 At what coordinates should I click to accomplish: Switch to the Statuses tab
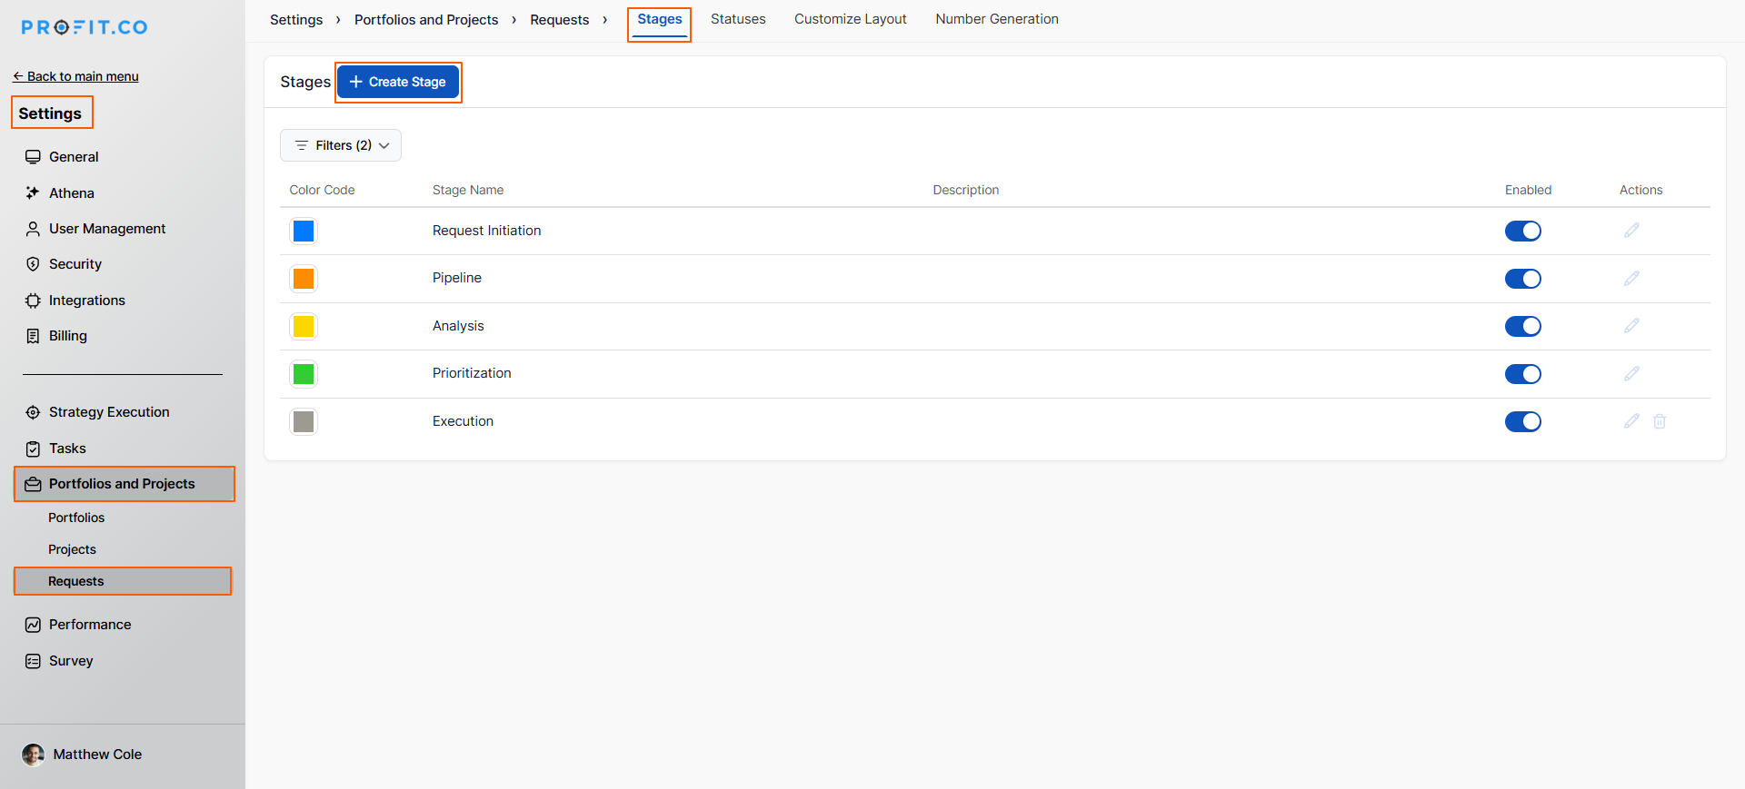[x=737, y=19]
